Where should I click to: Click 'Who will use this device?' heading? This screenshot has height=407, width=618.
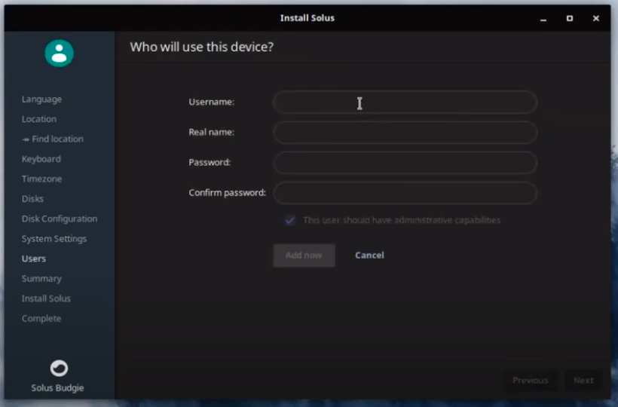coord(202,47)
